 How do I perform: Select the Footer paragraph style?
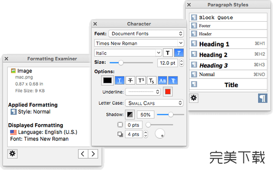(x=228, y=26)
